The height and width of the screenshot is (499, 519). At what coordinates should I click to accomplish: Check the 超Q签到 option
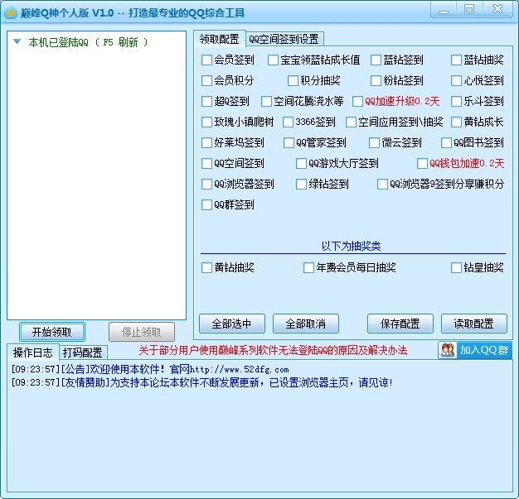(207, 102)
